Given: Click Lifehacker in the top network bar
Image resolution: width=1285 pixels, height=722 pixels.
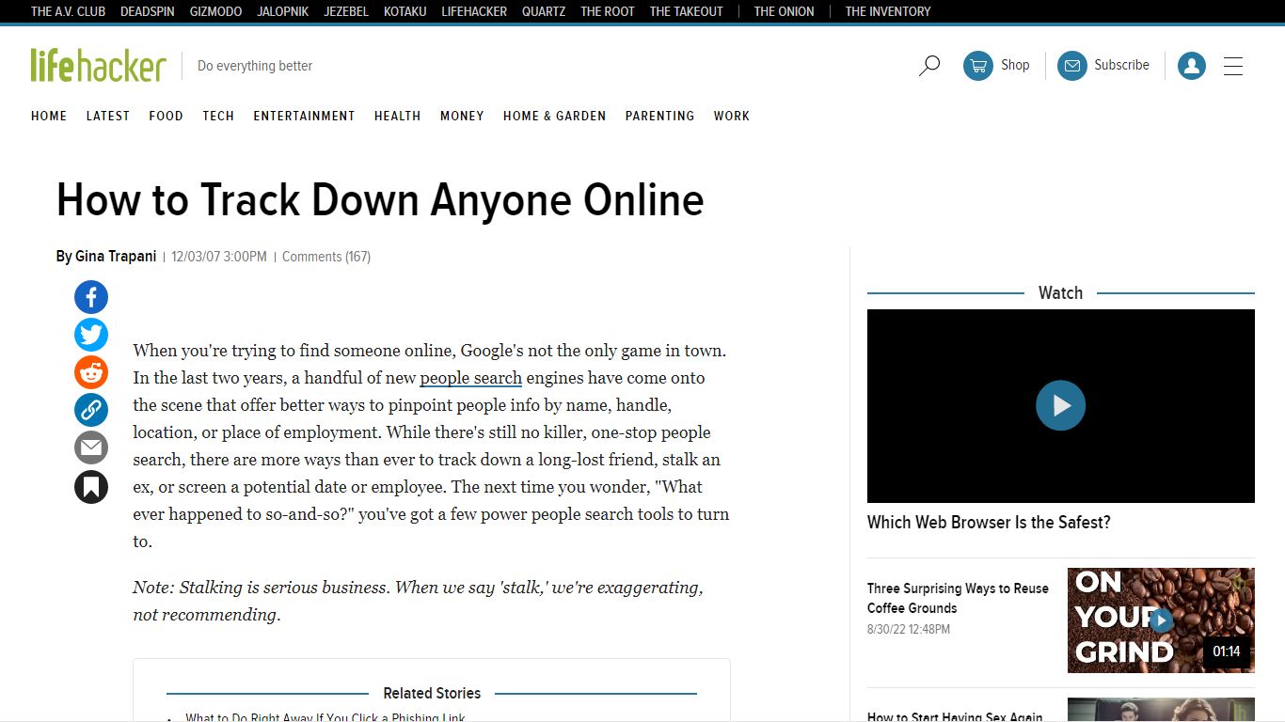Looking at the screenshot, I should [x=474, y=11].
